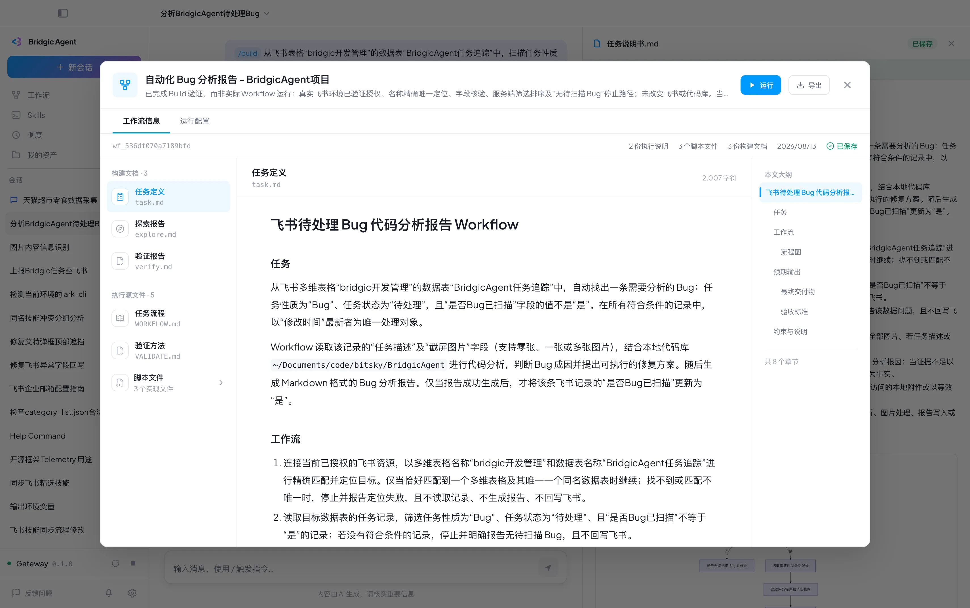Open the 同步飞书精选技能 conversation

(x=39, y=483)
